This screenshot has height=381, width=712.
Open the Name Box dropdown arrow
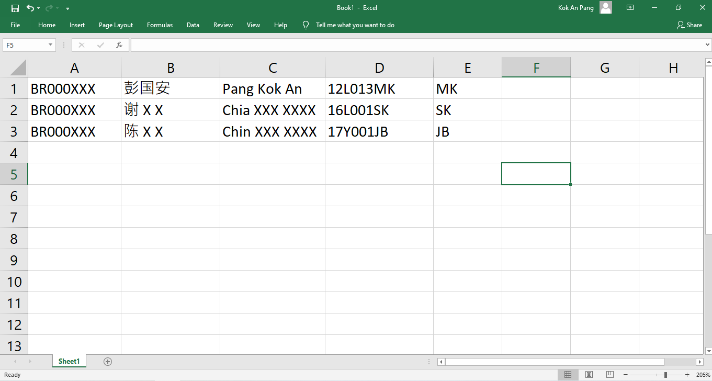coord(51,44)
